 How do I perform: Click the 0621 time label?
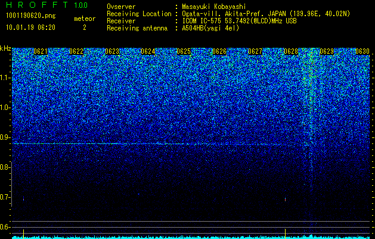tap(41, 51)
